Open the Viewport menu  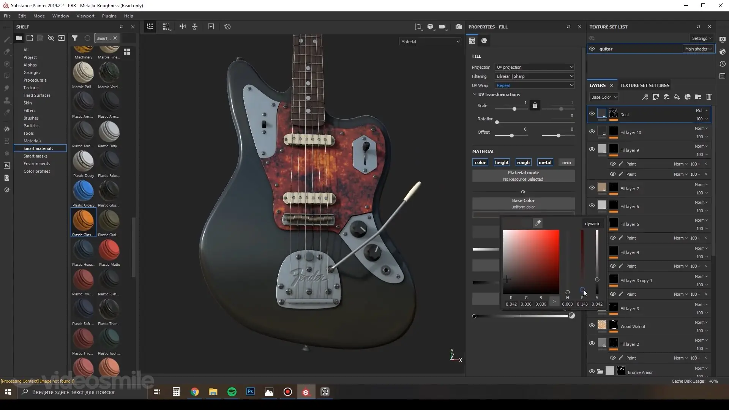coord(85,16)
